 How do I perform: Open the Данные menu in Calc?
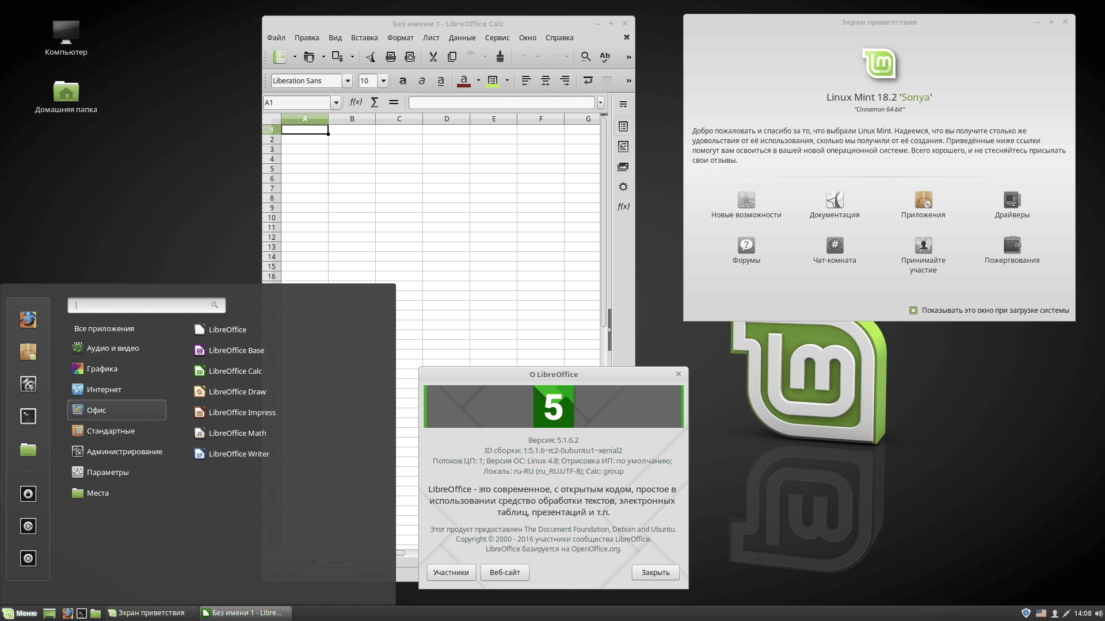tap(462, 38)
